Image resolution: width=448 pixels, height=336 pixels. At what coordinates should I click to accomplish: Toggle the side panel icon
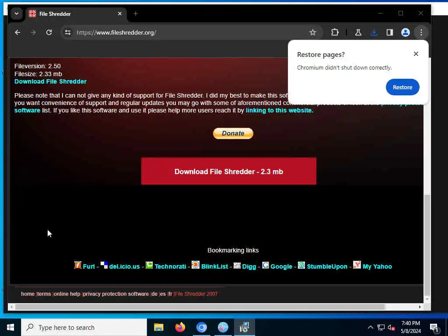[390, 32]
